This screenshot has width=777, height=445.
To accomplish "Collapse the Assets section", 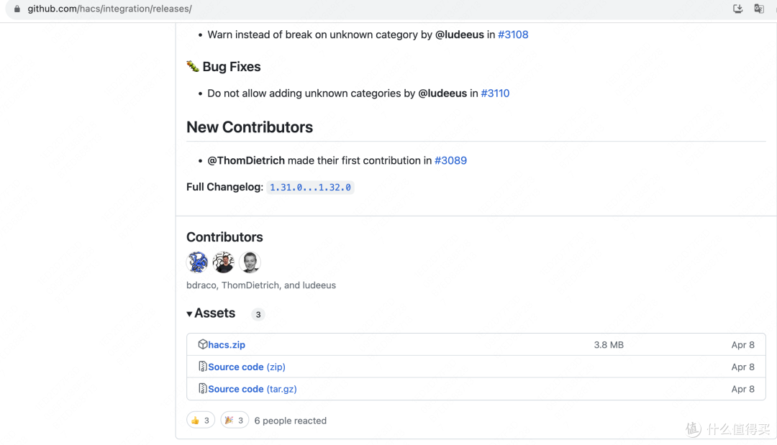I will [x=211, y=313].
